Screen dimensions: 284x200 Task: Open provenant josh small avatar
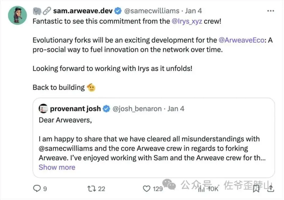[x=43, y=109]
